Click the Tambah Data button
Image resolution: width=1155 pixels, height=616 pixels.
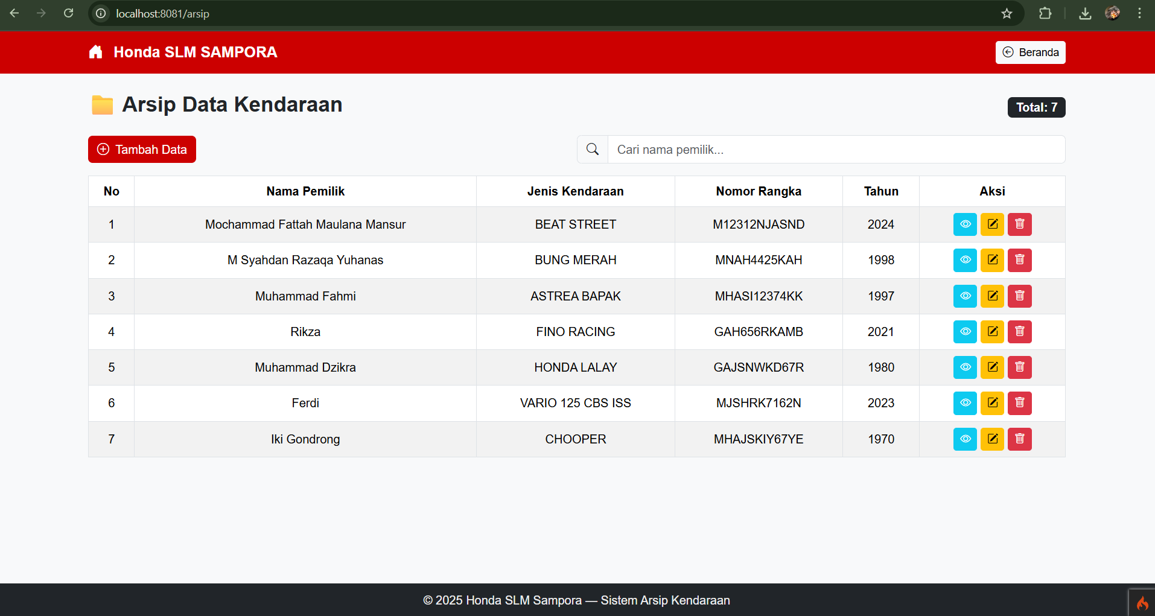click(x=142, y=150)
